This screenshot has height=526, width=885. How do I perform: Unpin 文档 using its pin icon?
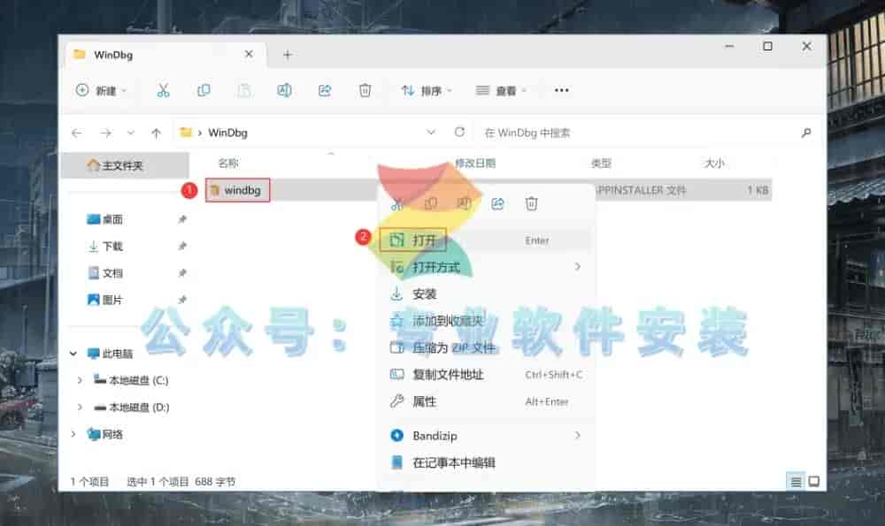181,273
